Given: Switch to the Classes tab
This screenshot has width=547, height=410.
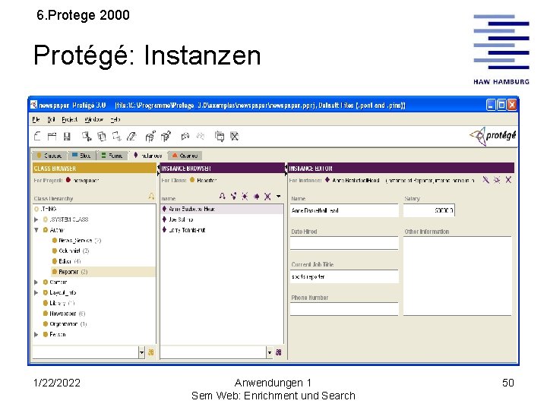Looking at the screenshot, I should (49, 156).
